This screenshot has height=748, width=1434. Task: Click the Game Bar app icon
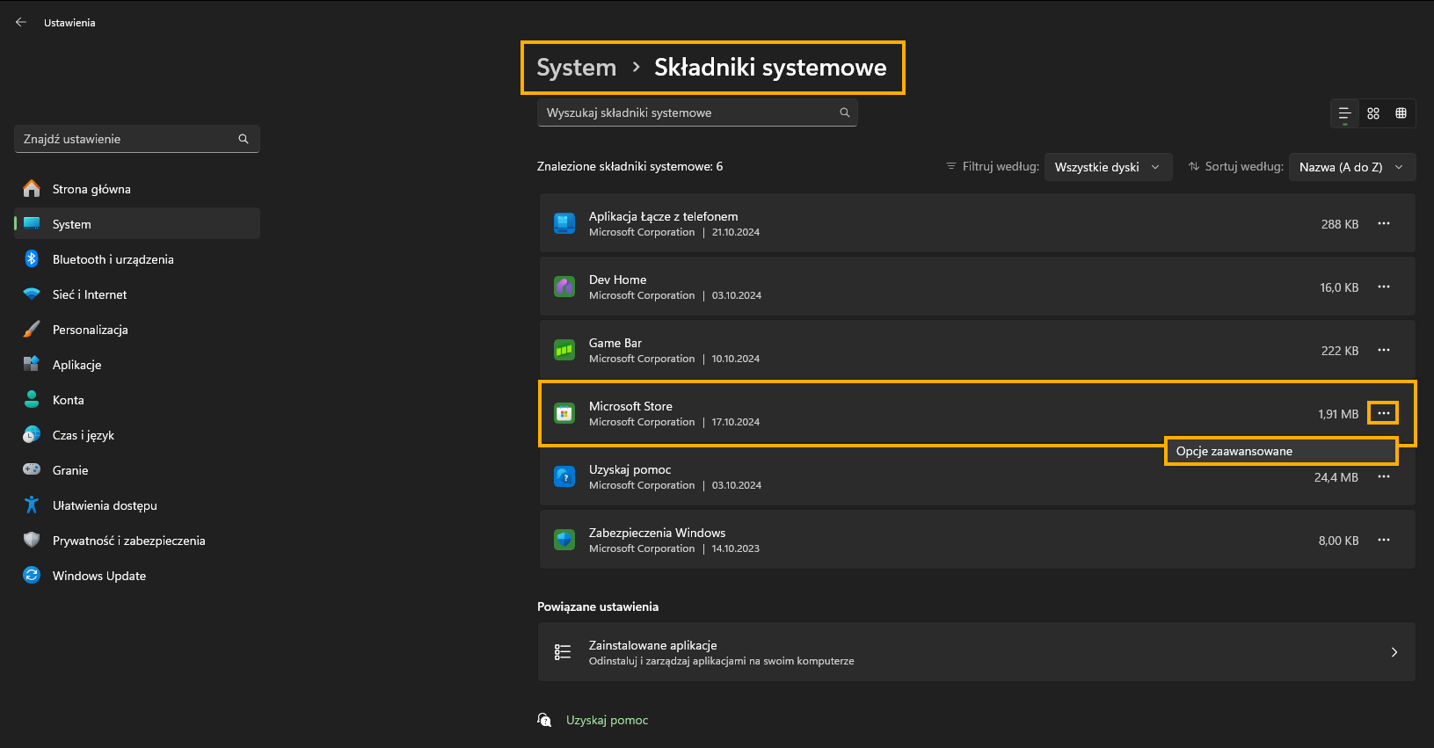coord(564,350)
